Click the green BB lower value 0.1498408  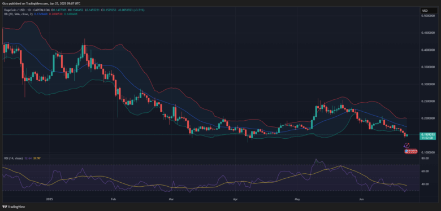(x=70, y=14)
